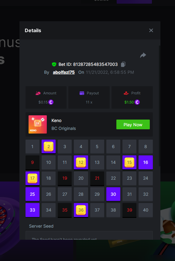Click the Play Now button

(133, 124)
